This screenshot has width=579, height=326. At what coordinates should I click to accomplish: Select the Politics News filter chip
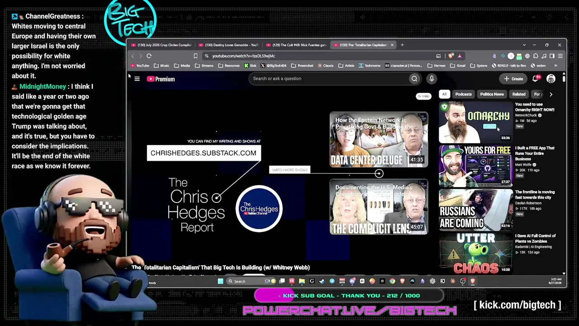(x=492, y=94)
